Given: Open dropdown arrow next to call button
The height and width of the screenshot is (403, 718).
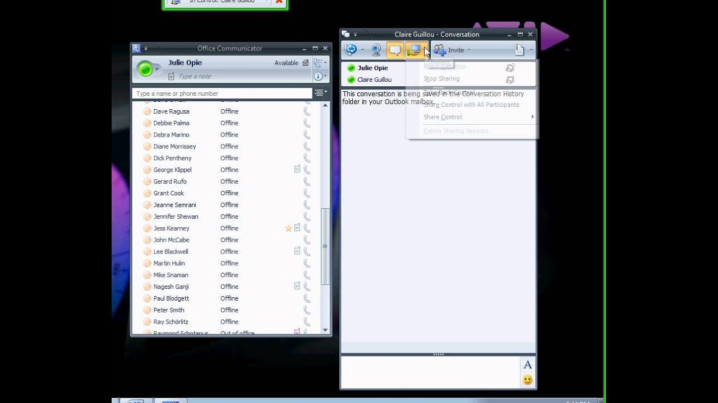Looking at the screenshot, I should tap(362, 50).
